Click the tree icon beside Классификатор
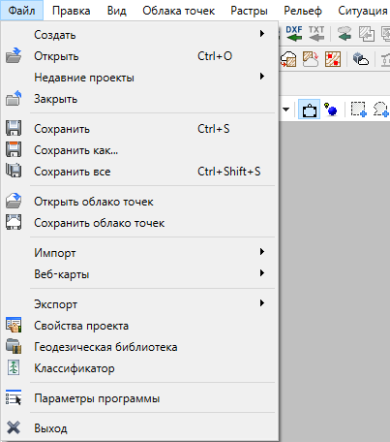Viewport: 390px width, 442px height. 14,367
